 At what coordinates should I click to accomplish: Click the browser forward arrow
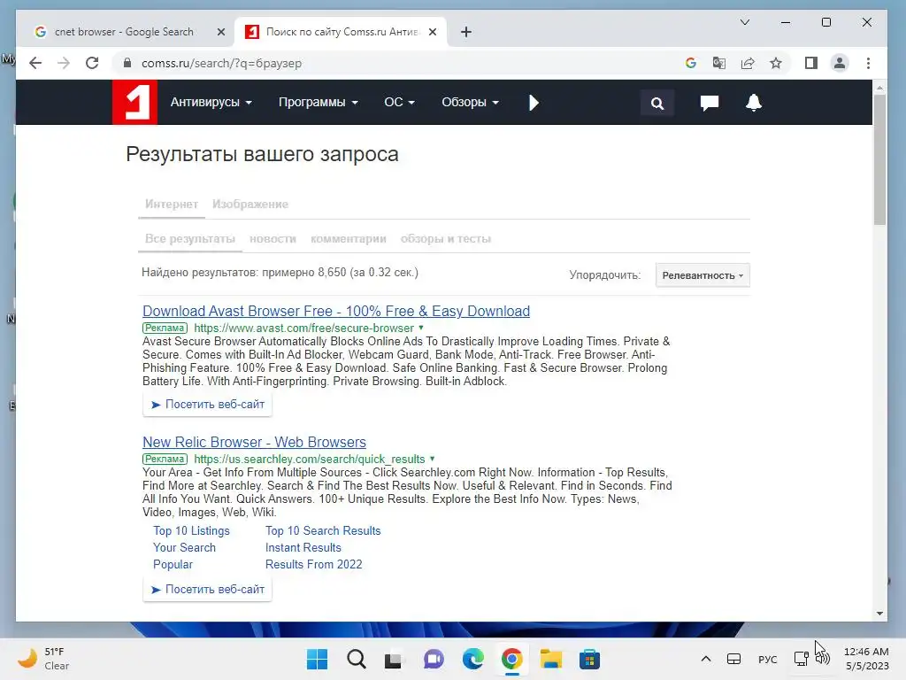[64, 63]
